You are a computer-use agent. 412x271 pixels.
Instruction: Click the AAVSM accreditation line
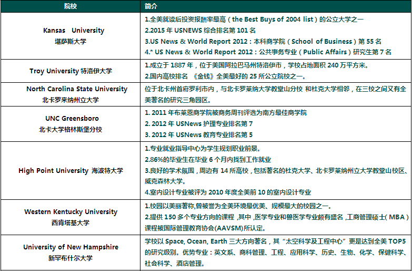(205, 228)
